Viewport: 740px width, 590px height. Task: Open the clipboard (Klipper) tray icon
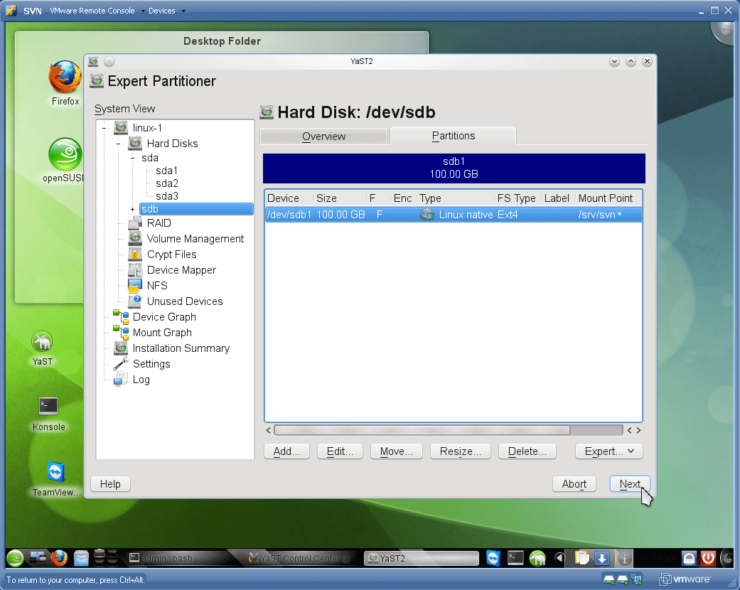point(582,559)
